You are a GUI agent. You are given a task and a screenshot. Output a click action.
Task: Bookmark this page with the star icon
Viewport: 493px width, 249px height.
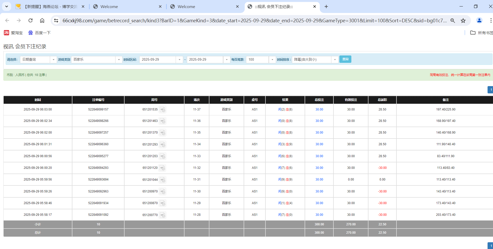(463, 20)
